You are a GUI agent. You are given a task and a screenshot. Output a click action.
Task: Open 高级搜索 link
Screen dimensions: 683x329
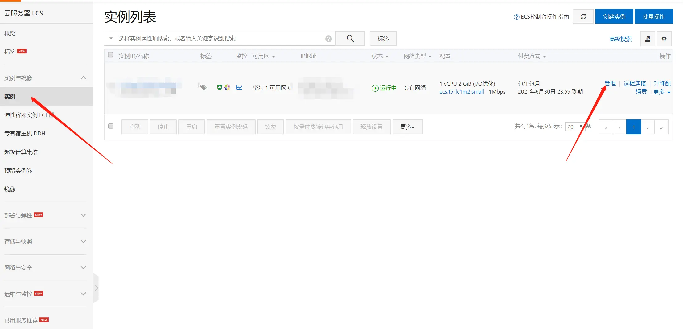(x=620, y=39)
